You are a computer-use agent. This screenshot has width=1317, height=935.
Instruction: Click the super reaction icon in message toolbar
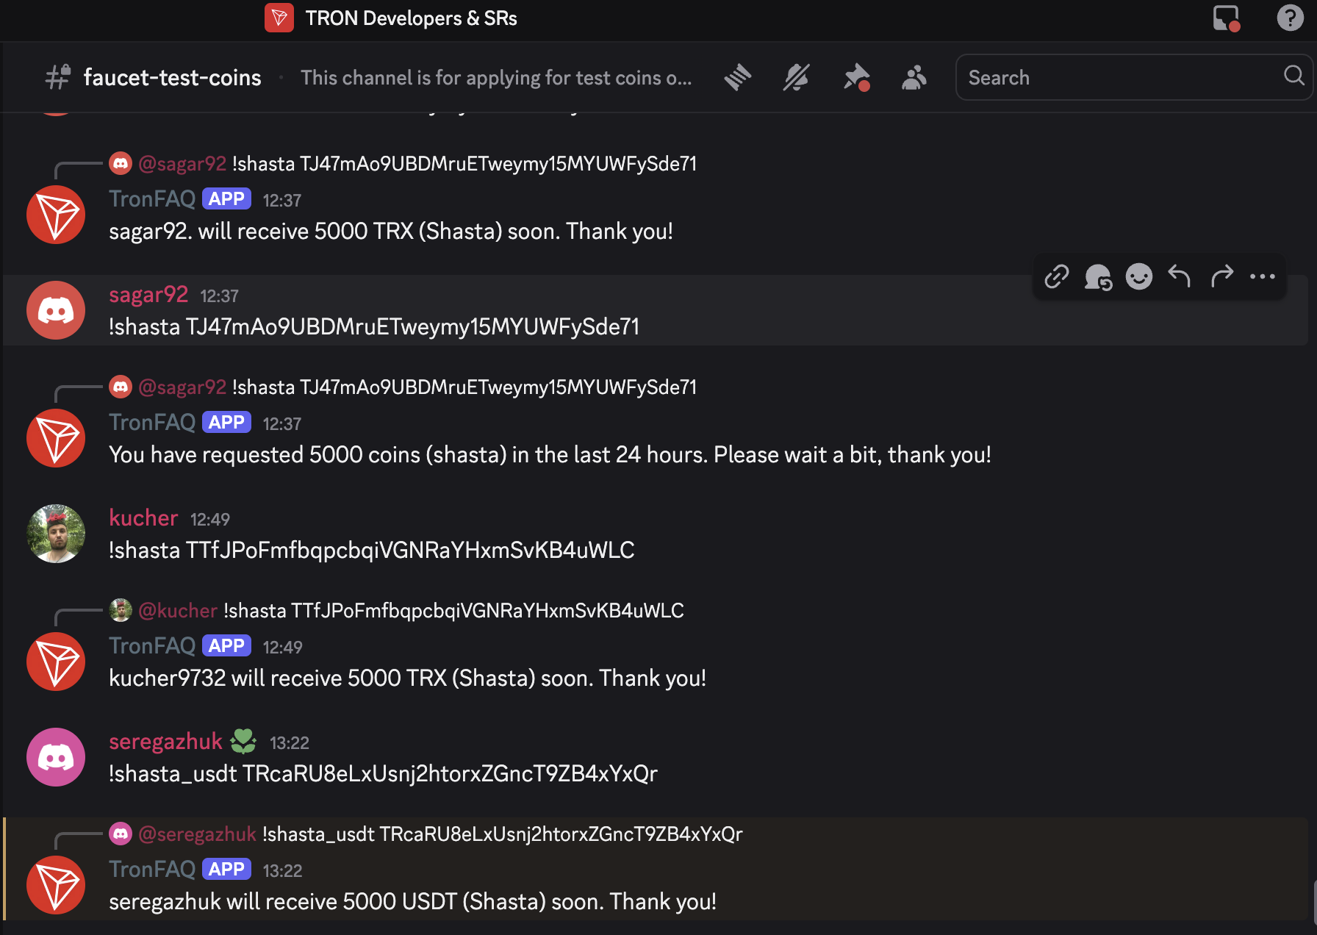[x=1098, y=276]
